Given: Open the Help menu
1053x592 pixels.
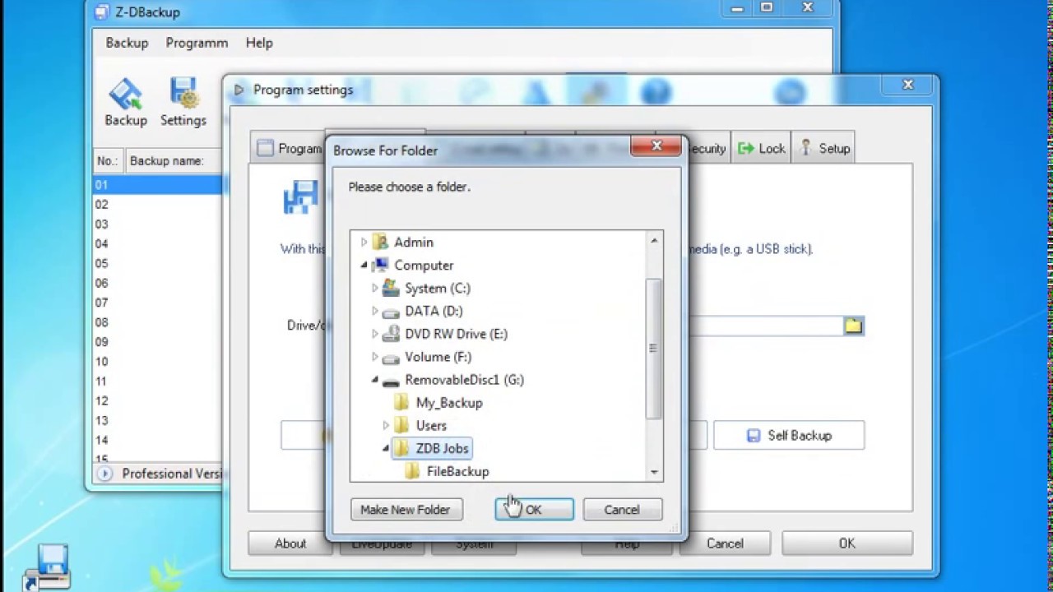Looking at the screenshot, I should pyautogui.click(x=259, y=43).
